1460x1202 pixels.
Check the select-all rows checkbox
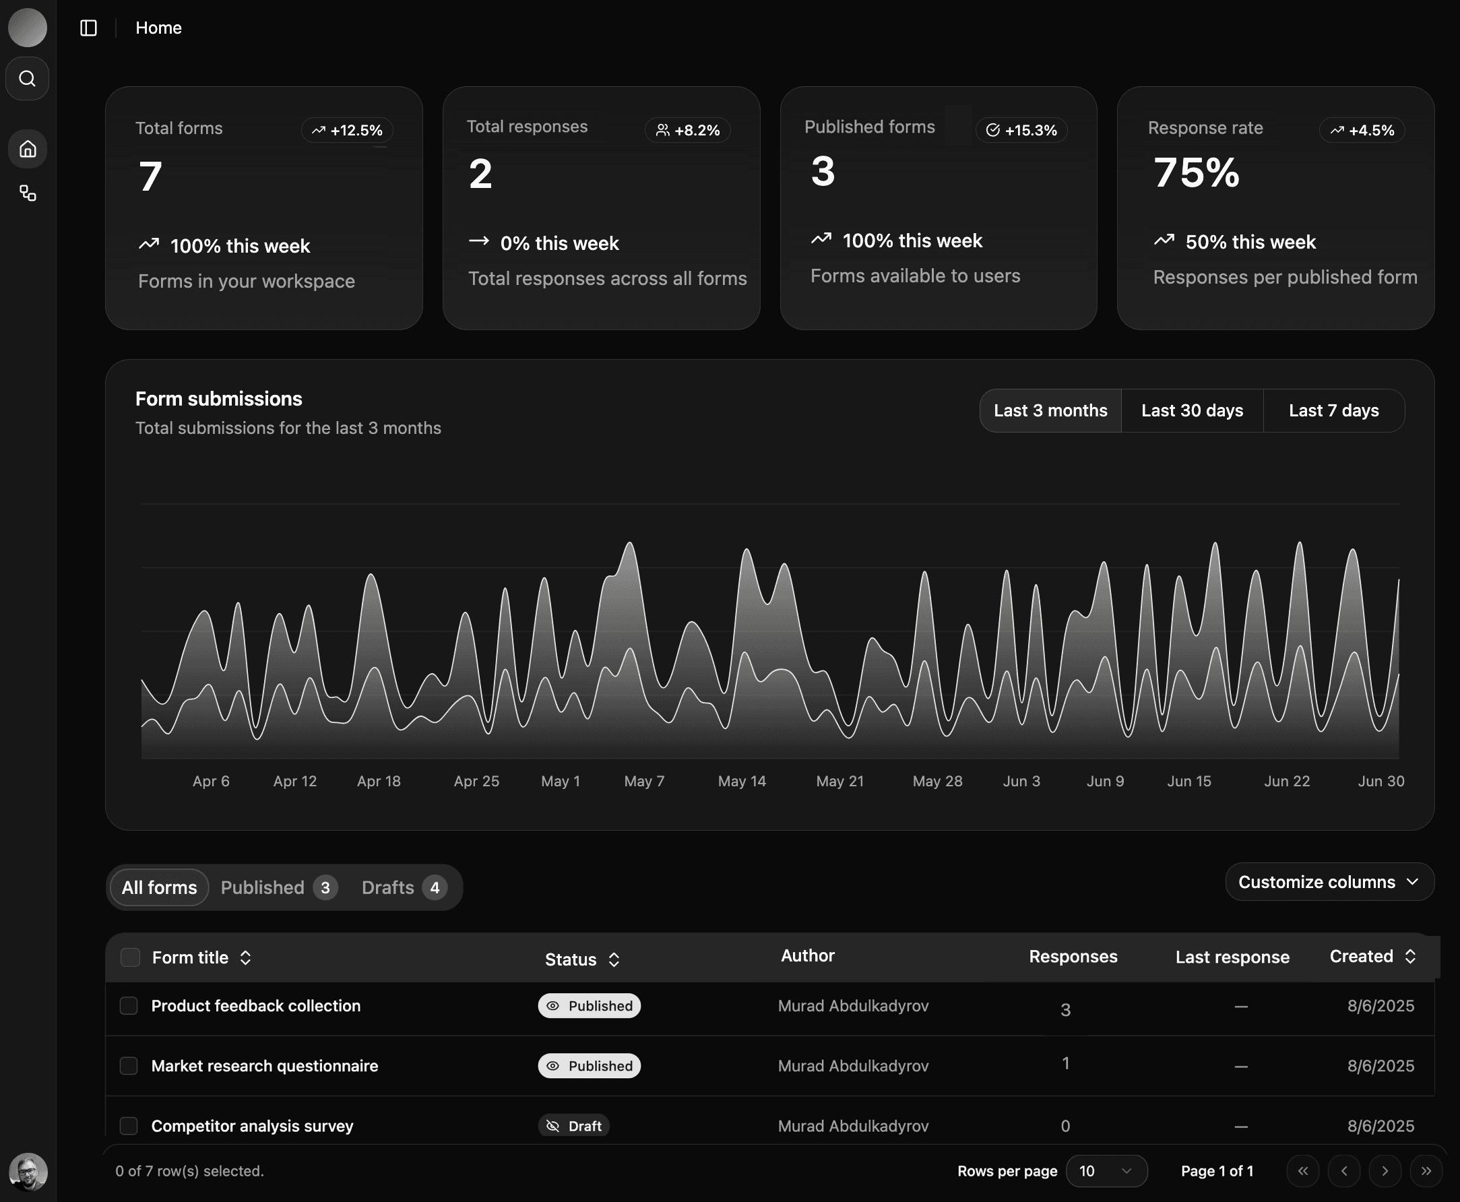[130, 957]
